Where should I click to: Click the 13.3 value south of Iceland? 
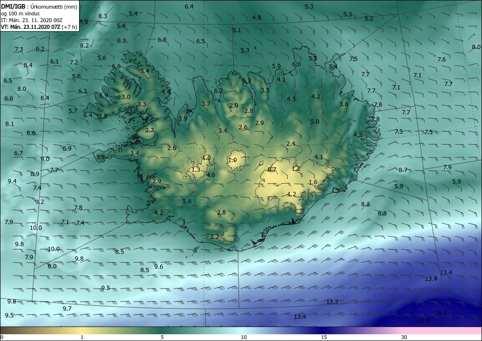[332, 302]
